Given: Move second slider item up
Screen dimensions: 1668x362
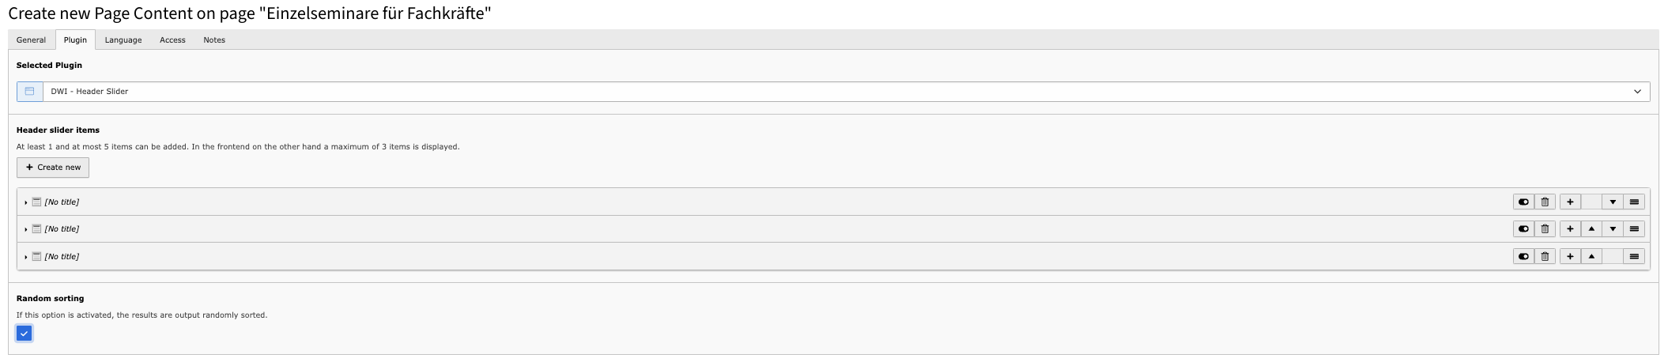Looking at the screenshot, I should click(x=1591, y=229).
